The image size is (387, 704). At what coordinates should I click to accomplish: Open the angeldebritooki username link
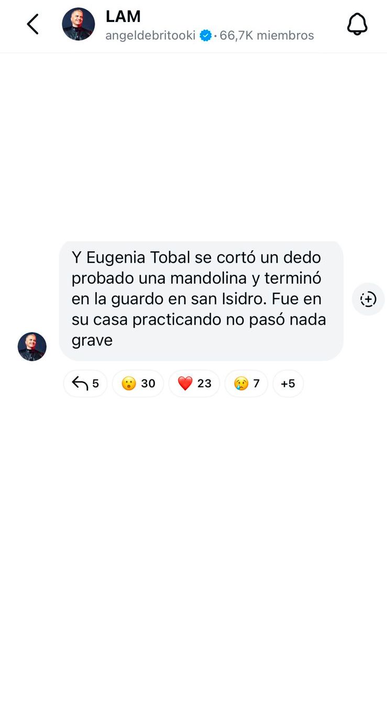click(150, 36)
